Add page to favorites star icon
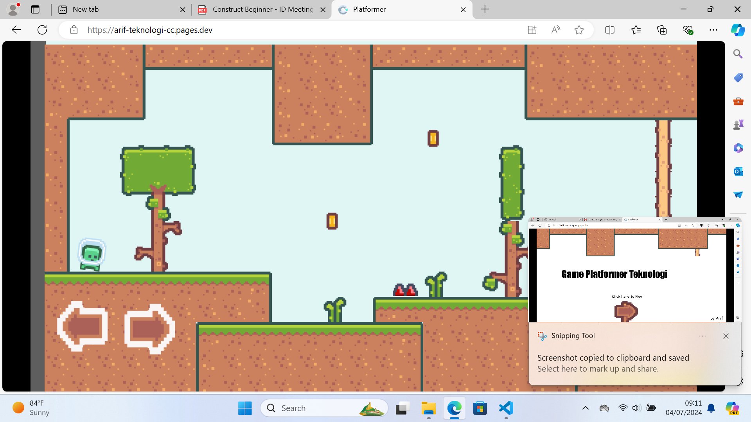 click(x=579, y=30)
